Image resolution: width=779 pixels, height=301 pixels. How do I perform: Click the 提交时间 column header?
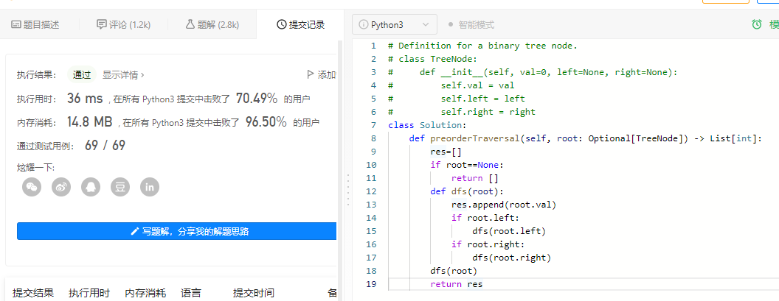tap(253, 293)
